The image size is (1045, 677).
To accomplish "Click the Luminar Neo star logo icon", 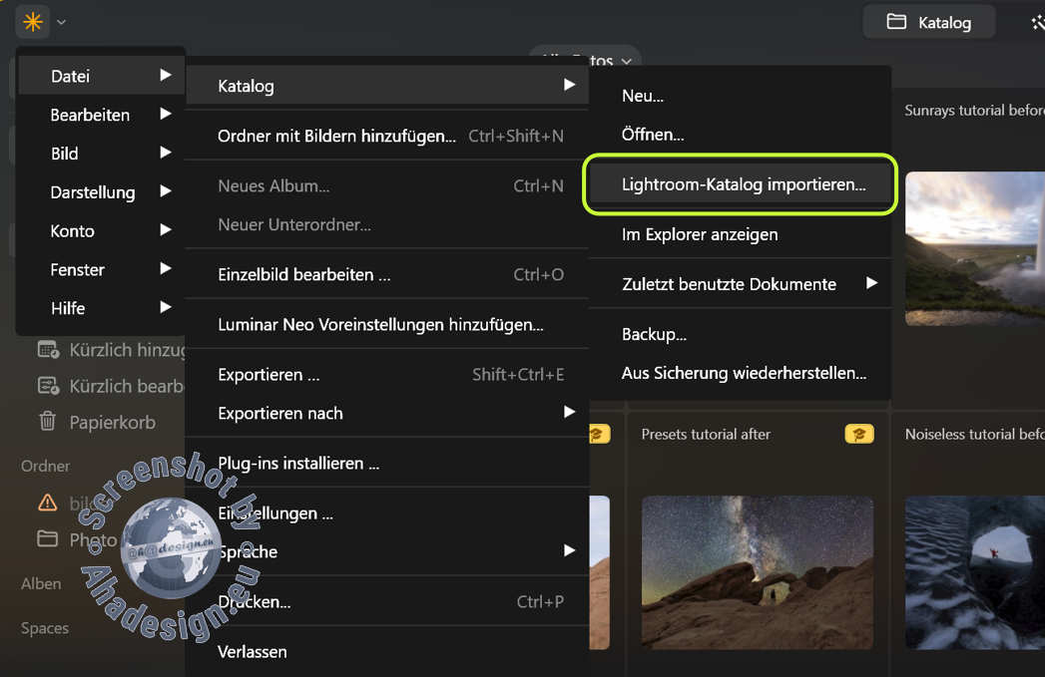I will (32, 22).
